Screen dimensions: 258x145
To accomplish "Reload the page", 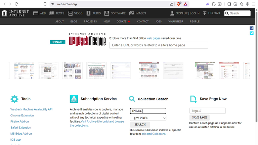I will pos(16,4).
